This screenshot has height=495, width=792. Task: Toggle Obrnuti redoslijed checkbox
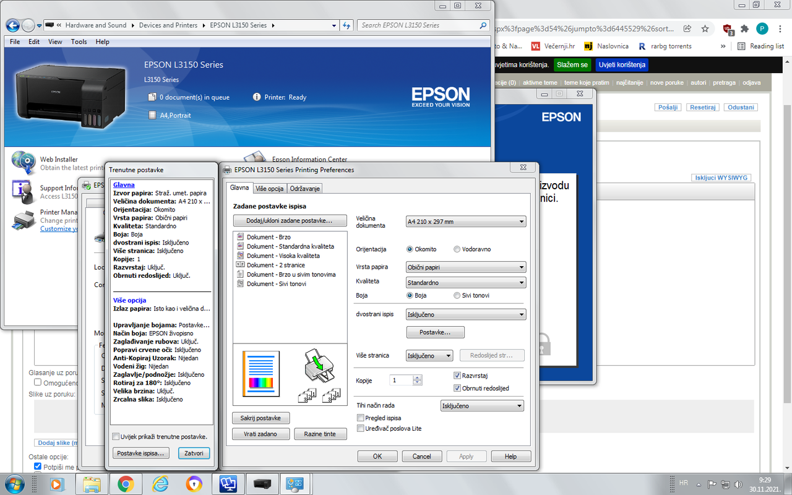coord(457,388)
